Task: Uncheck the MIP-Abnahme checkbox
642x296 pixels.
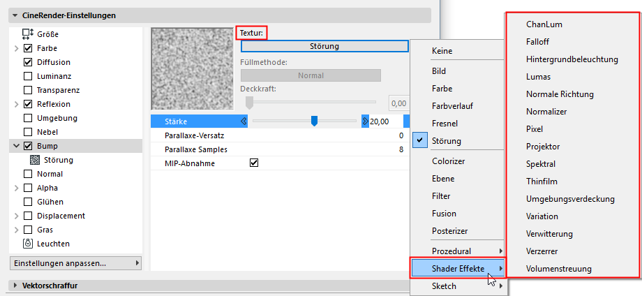Action: pyautogui.click(x=254, y=163)
